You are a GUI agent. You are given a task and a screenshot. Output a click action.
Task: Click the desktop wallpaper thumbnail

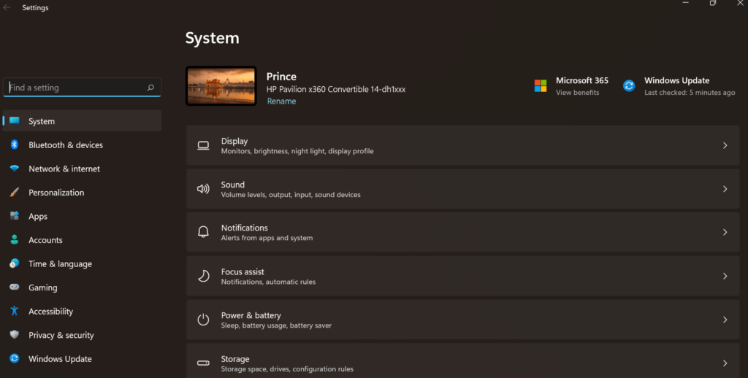[221, 86]
